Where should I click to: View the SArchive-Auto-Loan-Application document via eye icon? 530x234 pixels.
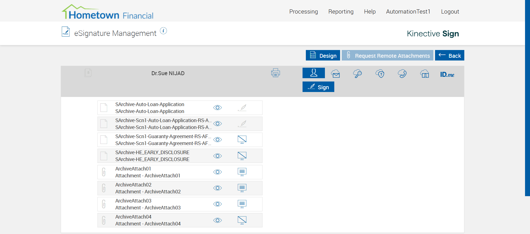click(218, 108)
